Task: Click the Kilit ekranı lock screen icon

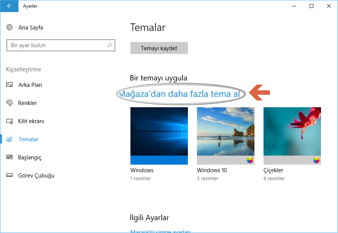Action: pos(9,121)
